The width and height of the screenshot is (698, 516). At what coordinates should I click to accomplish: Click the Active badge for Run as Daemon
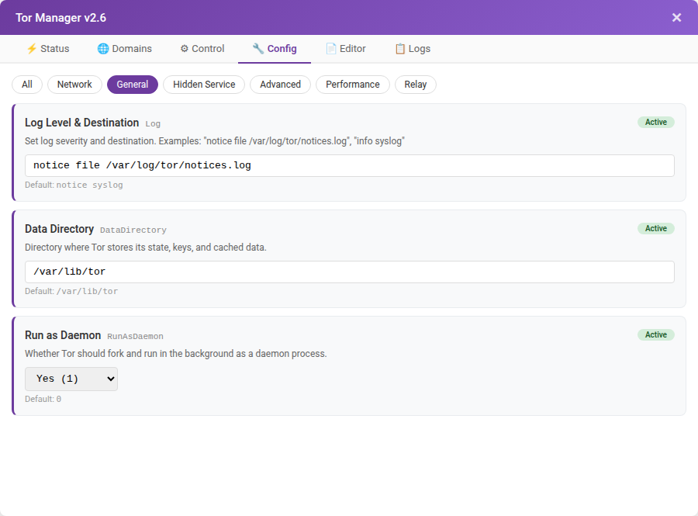[655, 334]
